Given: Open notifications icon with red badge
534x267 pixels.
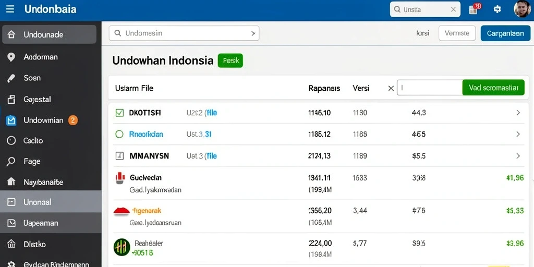Looking at the screenshot, I should click(475, 9).
